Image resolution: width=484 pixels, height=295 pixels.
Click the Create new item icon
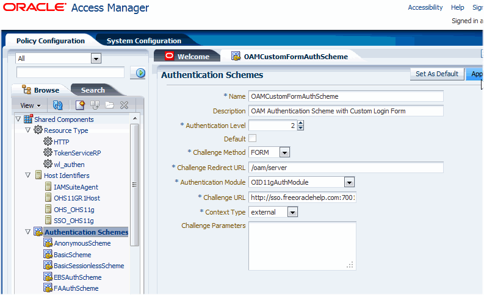coord(80,105)
